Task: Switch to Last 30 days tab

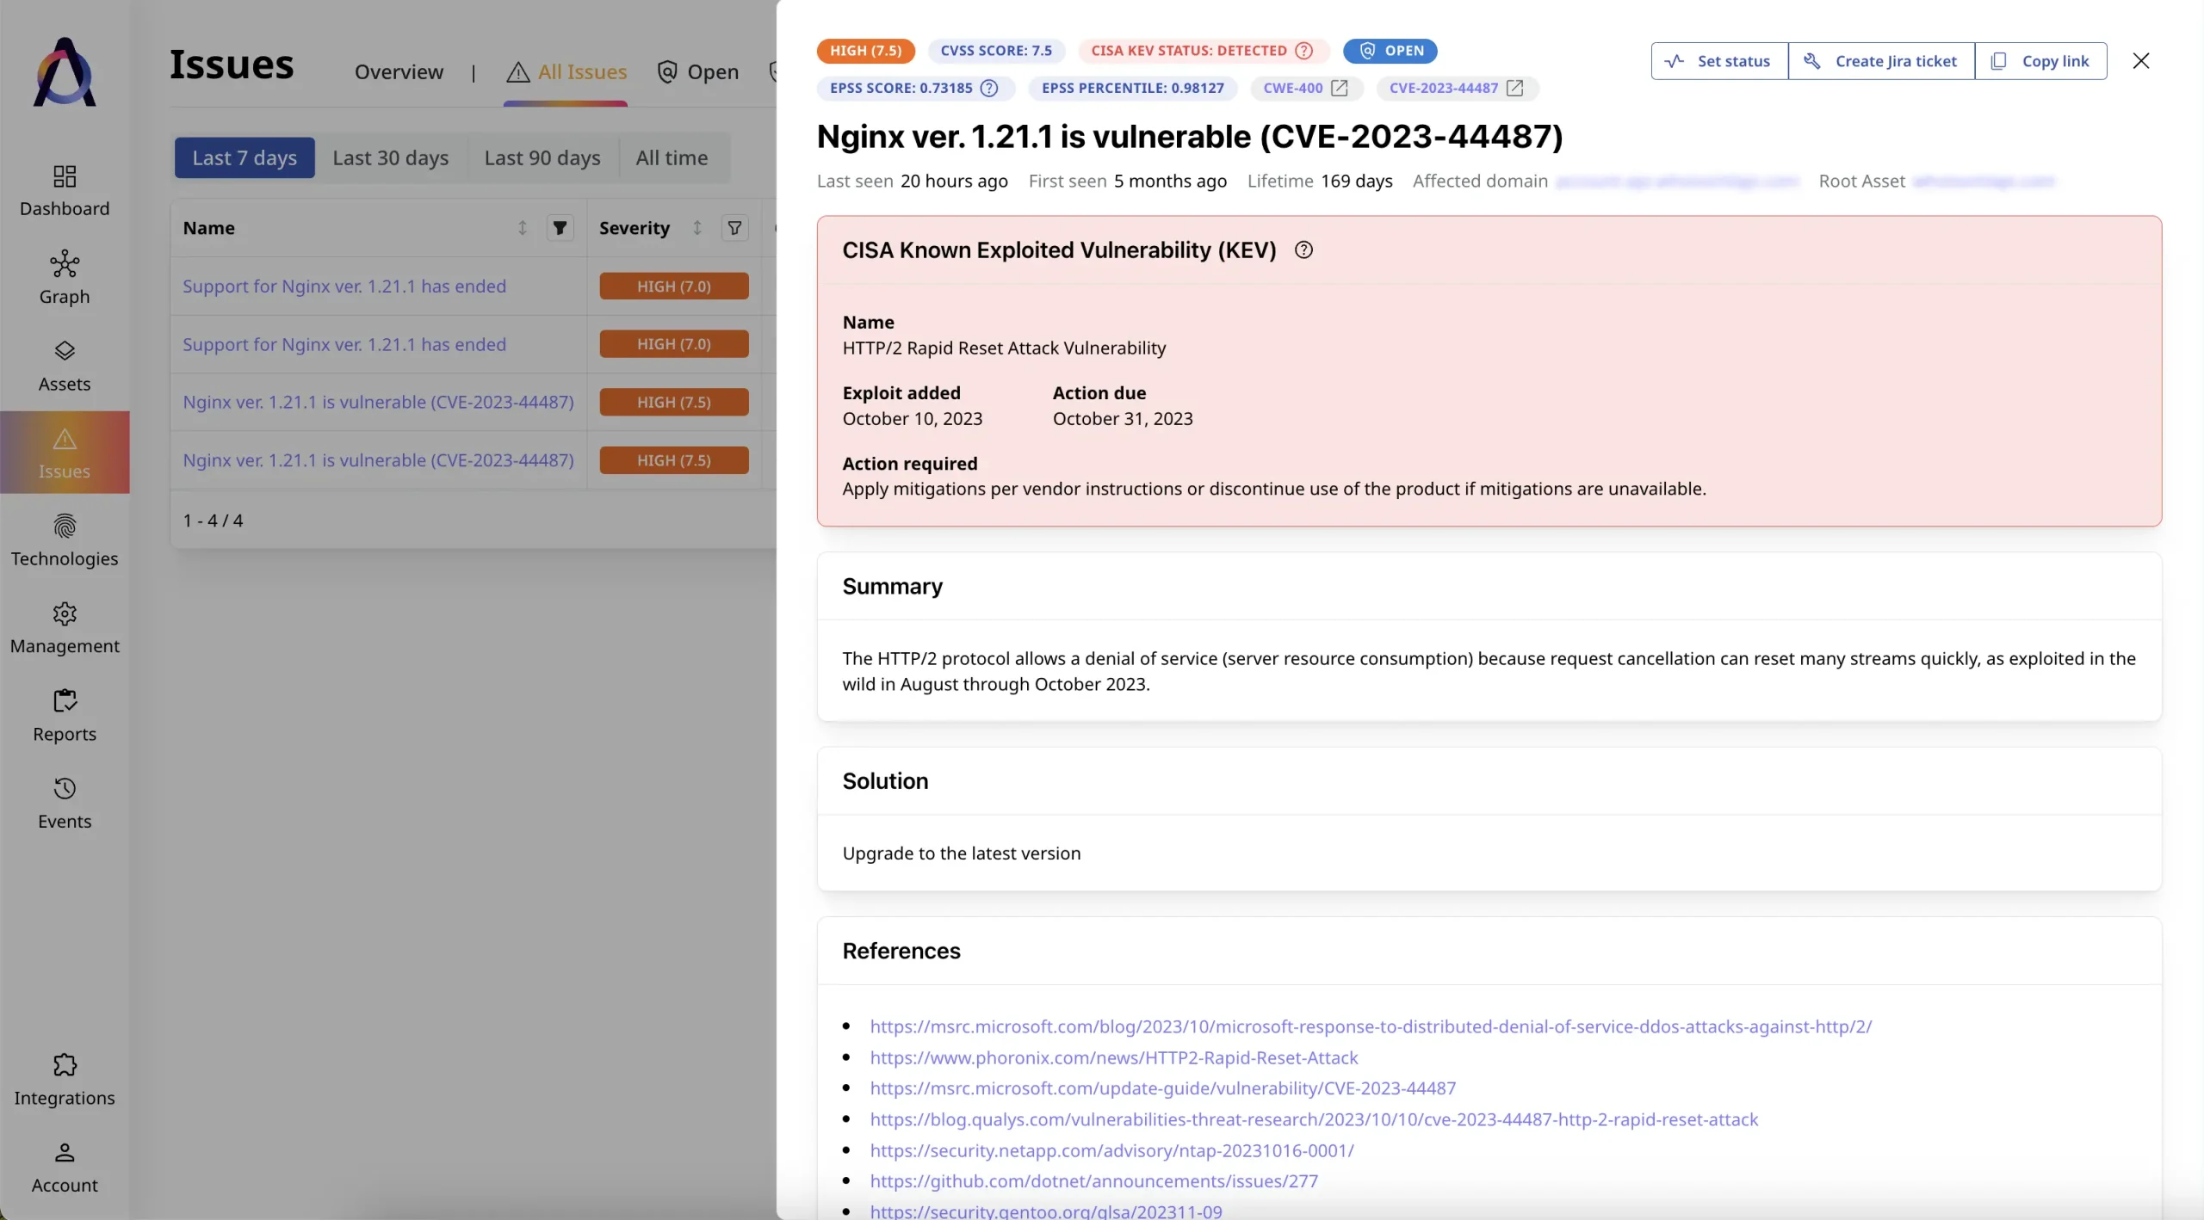Action: [x=389, y=157]
